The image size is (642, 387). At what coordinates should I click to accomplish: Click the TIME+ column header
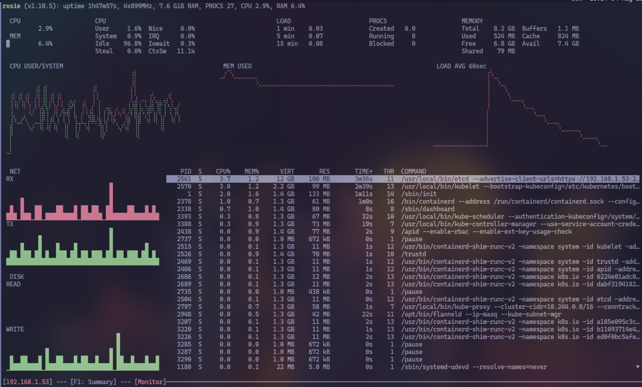[363, 171]
